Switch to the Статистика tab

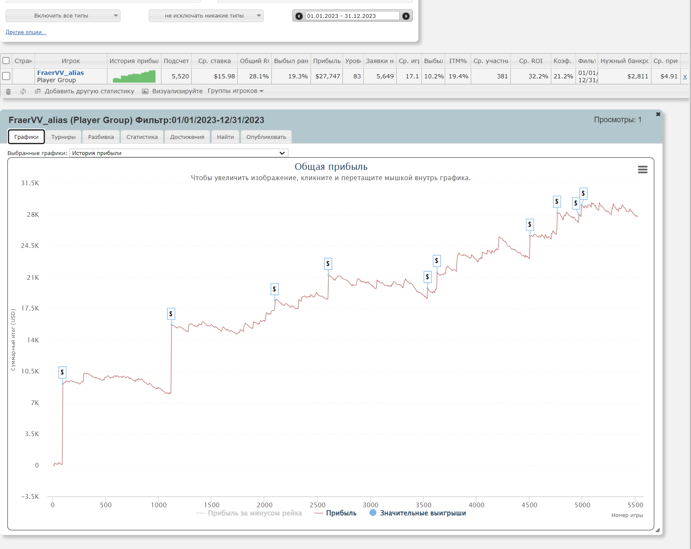click(142, 137)
